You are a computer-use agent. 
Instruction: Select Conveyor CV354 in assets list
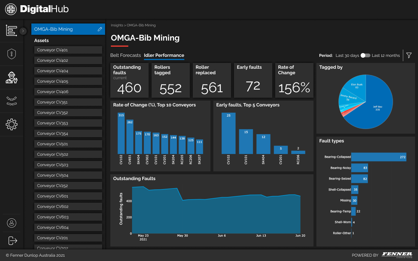[68, 133]
